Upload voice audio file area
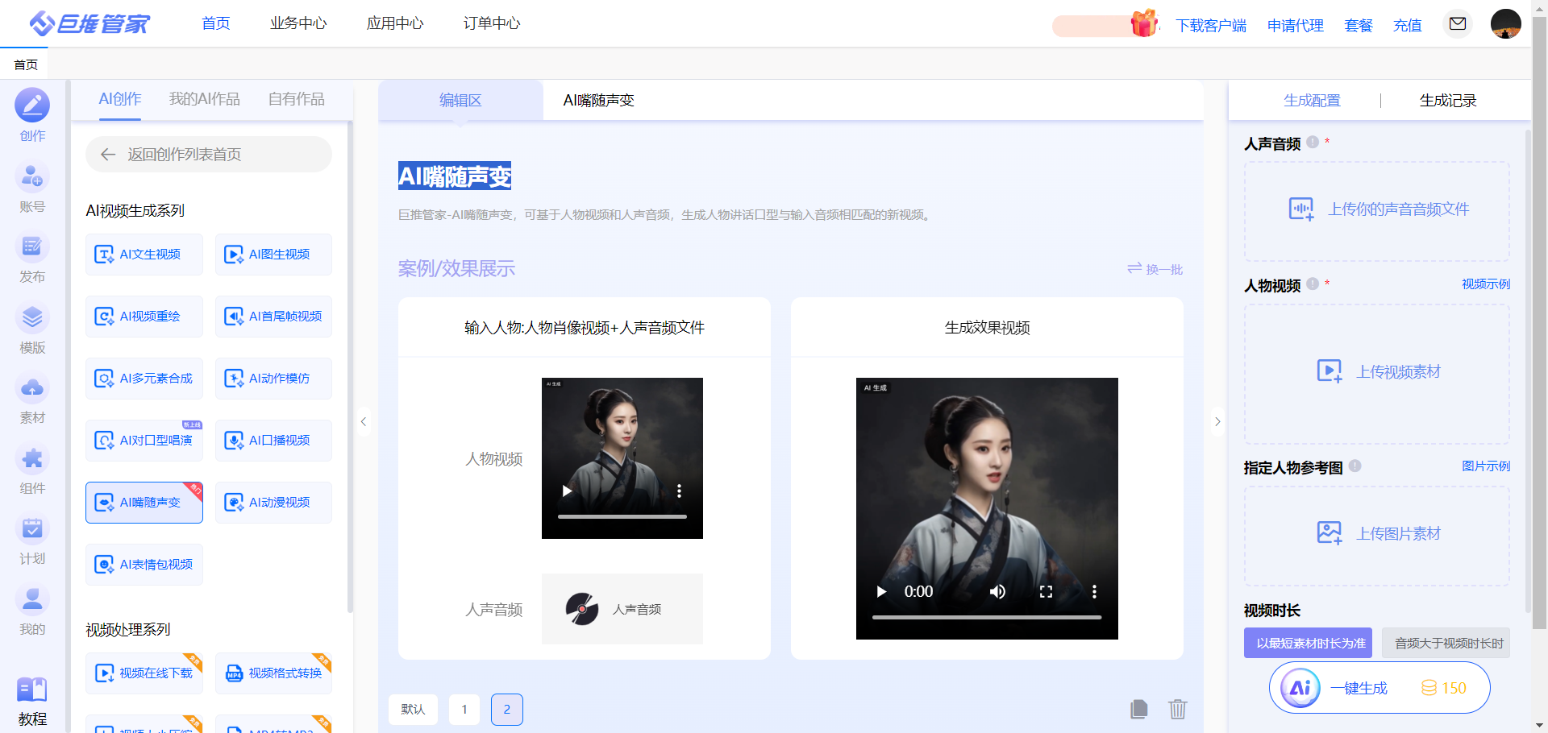Image resolution: width=1548 pixels, height=733 pixels. pos(1377,210)
